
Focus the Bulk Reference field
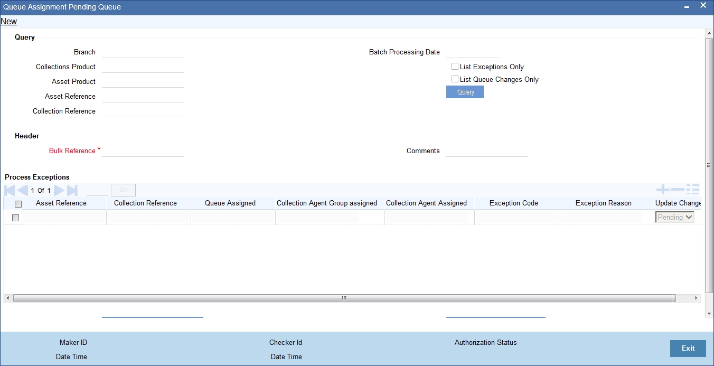143,151
